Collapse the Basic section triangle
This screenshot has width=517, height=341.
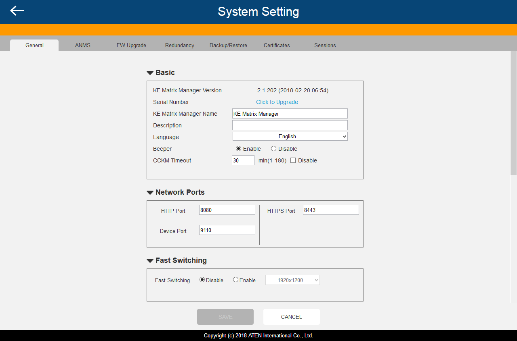click(x=150, y=73)
